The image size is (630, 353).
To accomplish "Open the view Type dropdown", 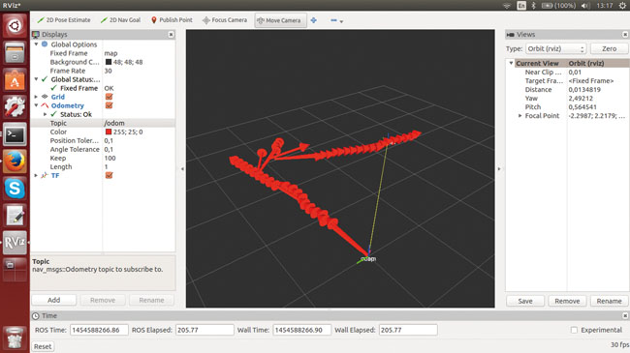I will [555, 48].
